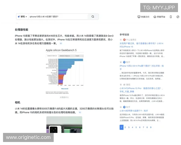Go to references page 5
The width and height of the screenshot is (181, 145).
click(x=136, y=127)
